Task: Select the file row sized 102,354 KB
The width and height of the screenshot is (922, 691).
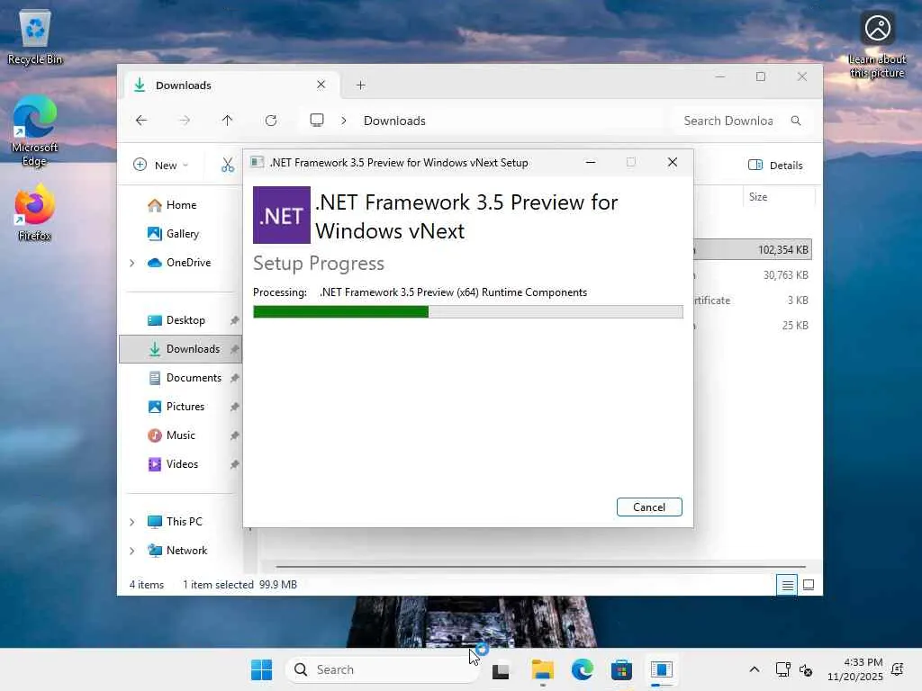Action: 753,250
